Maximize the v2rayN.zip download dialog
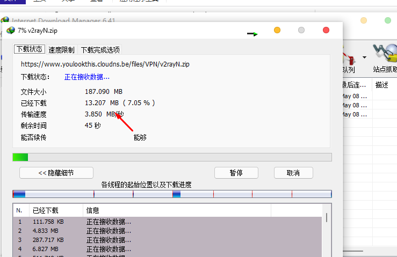Image resolution: width=397 pixels, height=257 pixels. 301,31
